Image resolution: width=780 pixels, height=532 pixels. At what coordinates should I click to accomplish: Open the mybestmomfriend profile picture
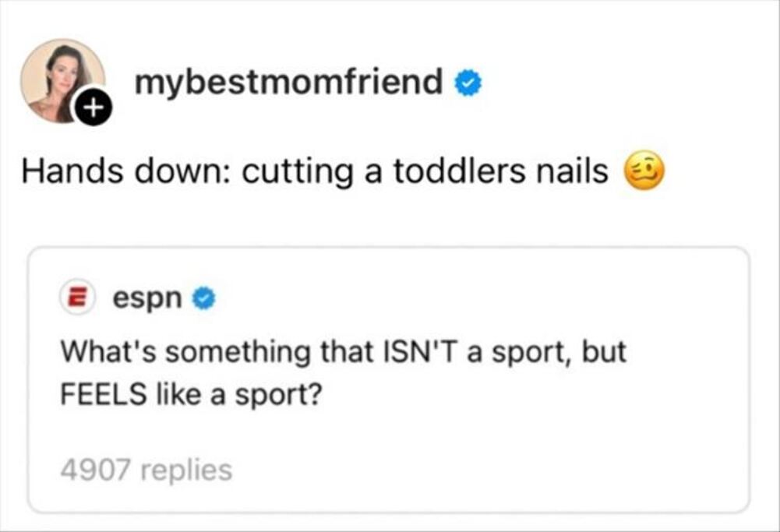point(61,79)
